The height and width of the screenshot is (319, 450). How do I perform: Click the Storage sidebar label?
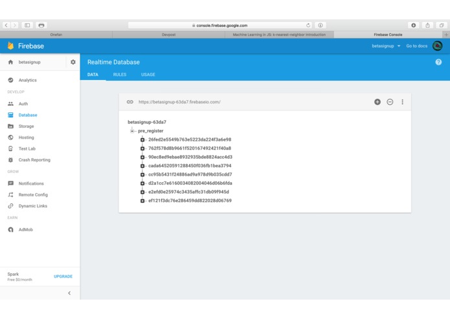click(x=26, y=126)
